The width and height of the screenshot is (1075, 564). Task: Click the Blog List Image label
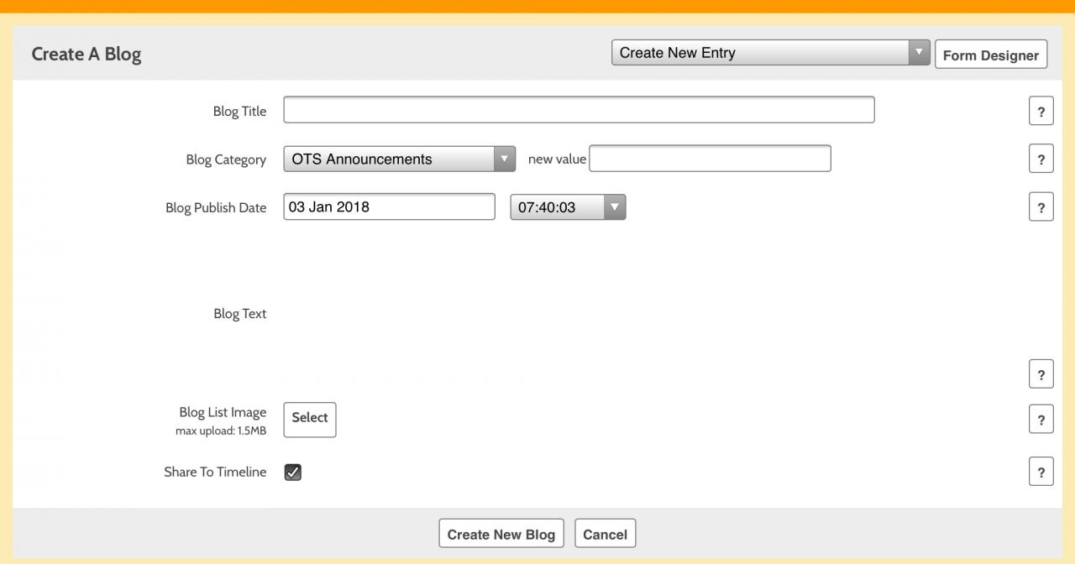click(x=223, y=412)
